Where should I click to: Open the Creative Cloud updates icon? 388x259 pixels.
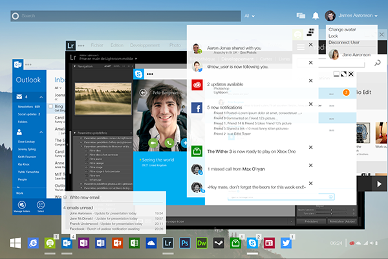tap(197, 85)
